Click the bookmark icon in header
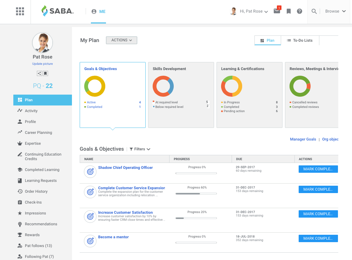The height and width of the screenshot is (260, 352). (x=289, y=11)
